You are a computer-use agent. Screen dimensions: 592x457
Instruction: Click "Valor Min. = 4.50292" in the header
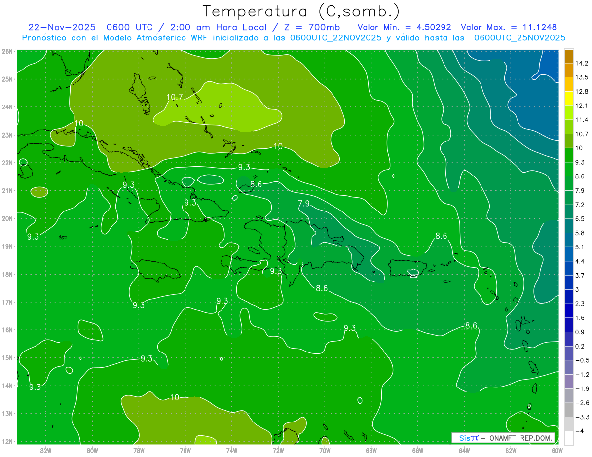tap(404, 27)
